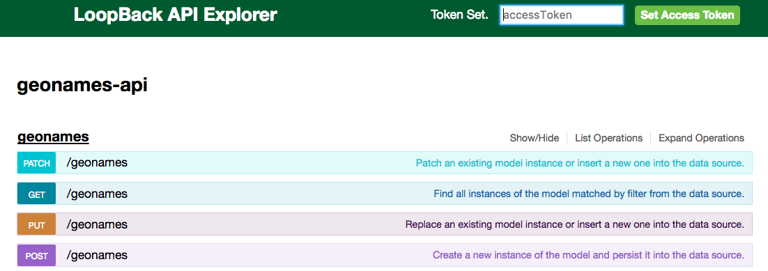Click the PATCH method badge

[37, 163]
